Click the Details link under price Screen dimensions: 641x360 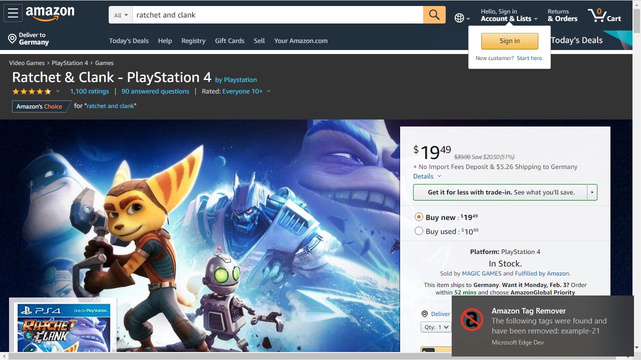pos(423,176)
